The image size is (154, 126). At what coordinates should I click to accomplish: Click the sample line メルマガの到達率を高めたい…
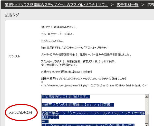(59, 27)
